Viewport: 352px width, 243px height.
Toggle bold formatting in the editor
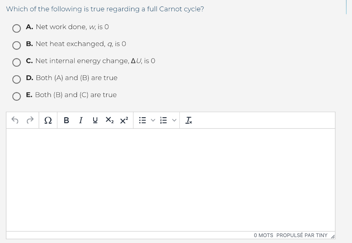tap(66, 120)
